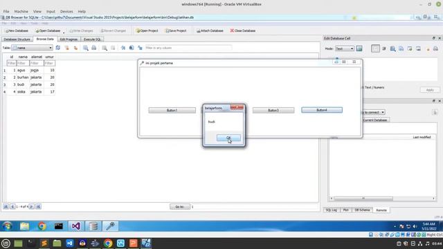Click the Open Project toolbar button
Screen dimensions: 443x249
[x=147, y=30]
